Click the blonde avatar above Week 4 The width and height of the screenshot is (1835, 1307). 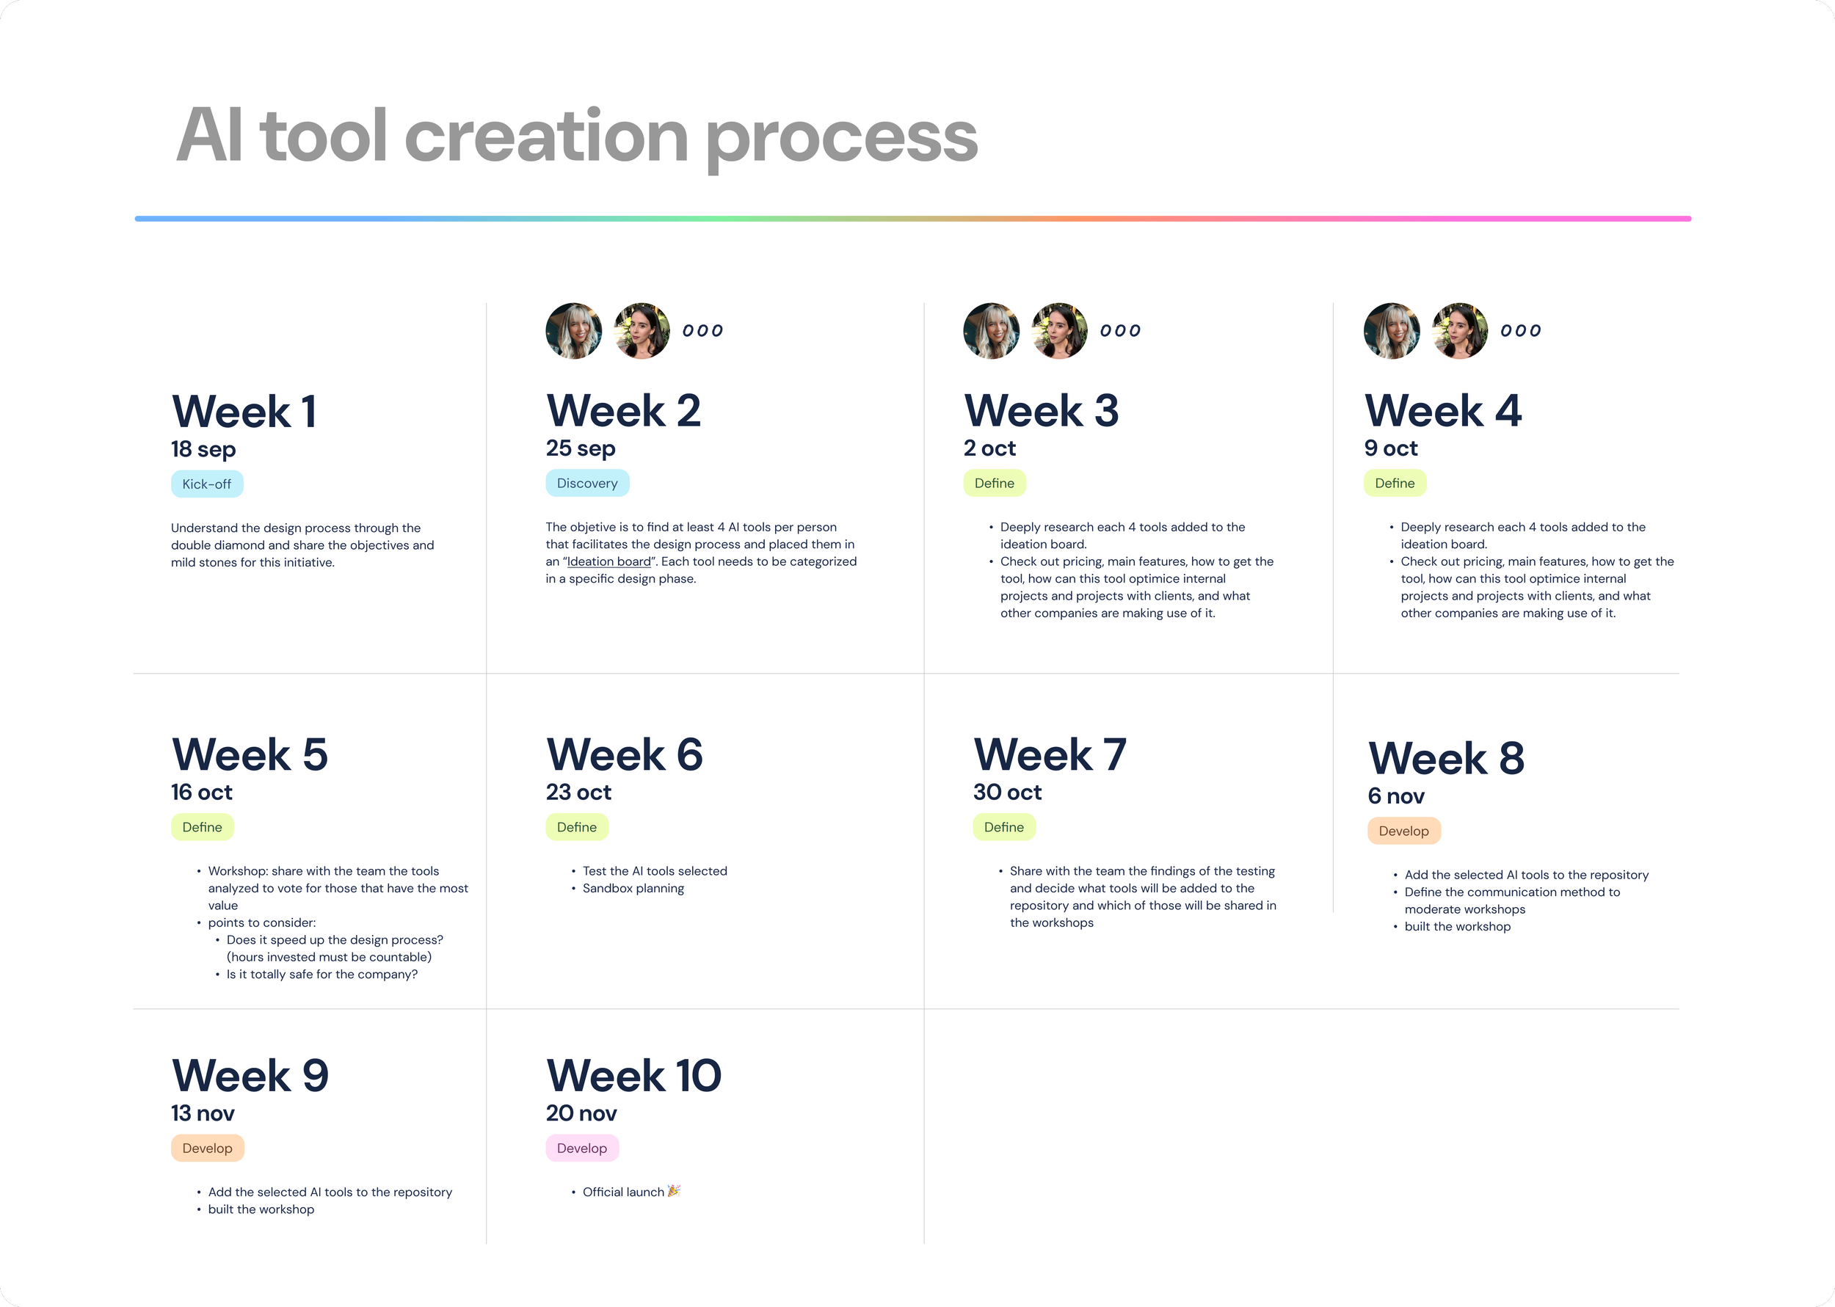tap(1392, 331)
